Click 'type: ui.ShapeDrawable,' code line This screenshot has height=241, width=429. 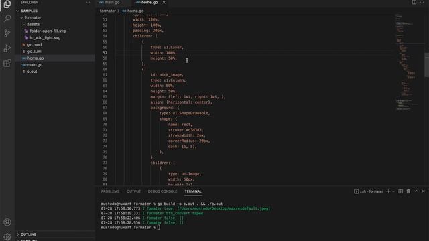tap(185, 113)
